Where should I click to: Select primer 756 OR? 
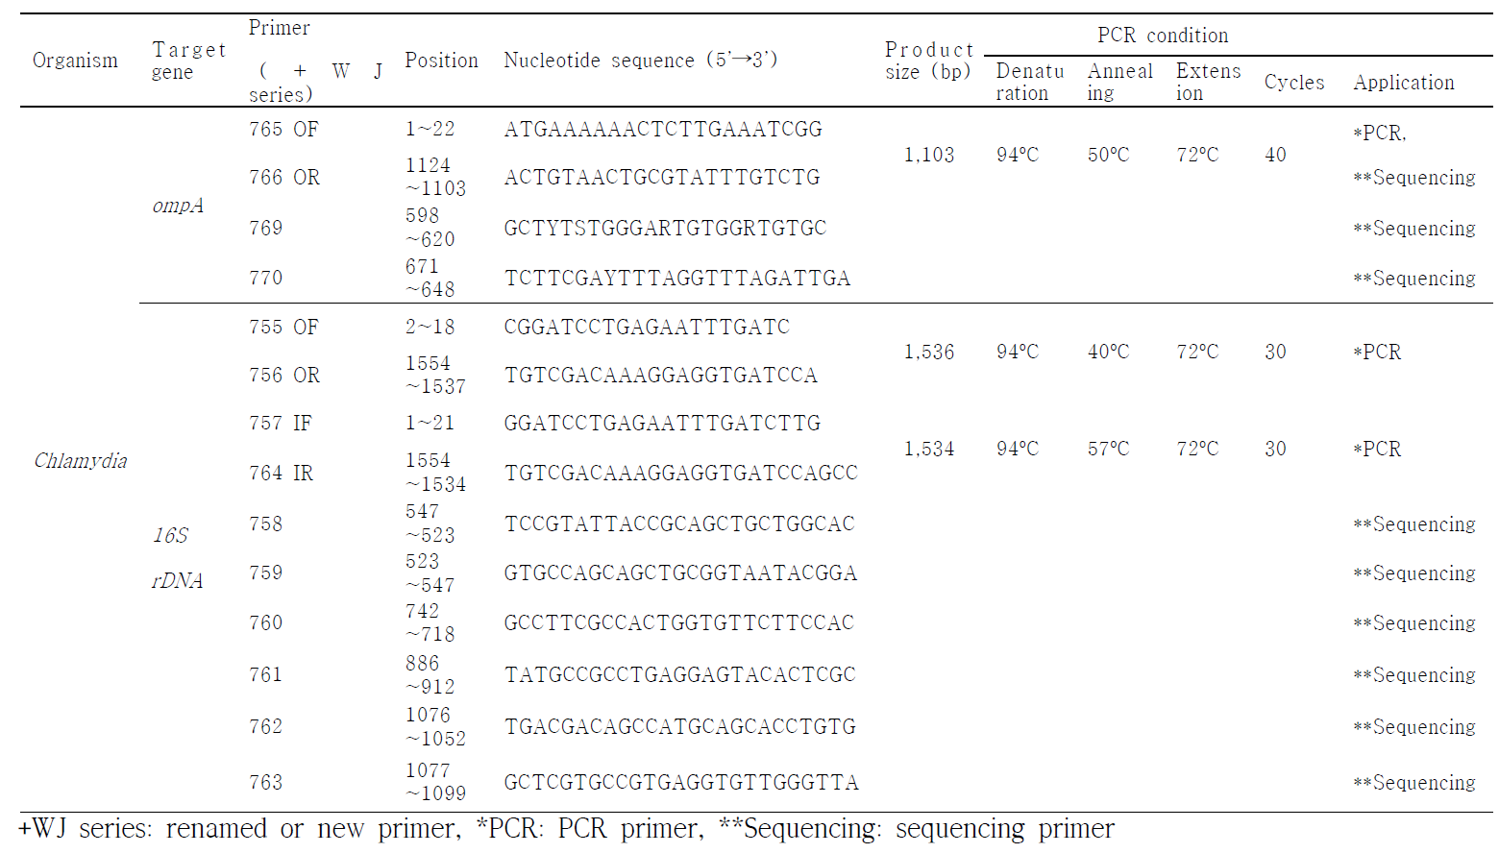[x=284, y=376]
